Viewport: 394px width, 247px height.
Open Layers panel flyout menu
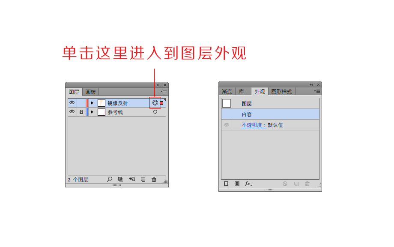coord(164,92)
